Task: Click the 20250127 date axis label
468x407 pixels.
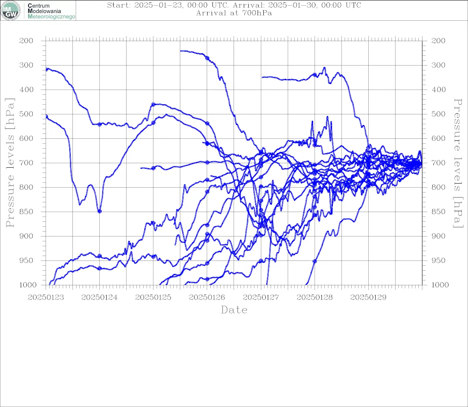Action: 261,298
